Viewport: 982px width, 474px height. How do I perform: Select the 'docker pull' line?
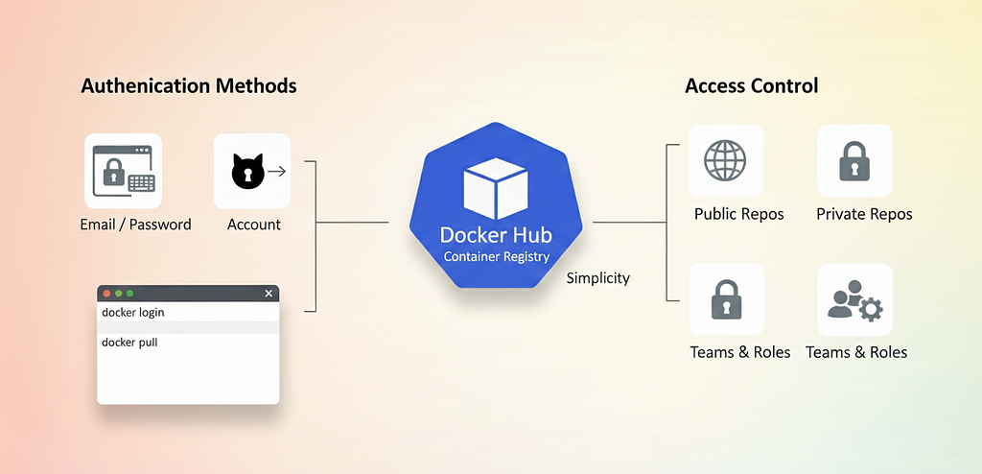click(129, 343)
